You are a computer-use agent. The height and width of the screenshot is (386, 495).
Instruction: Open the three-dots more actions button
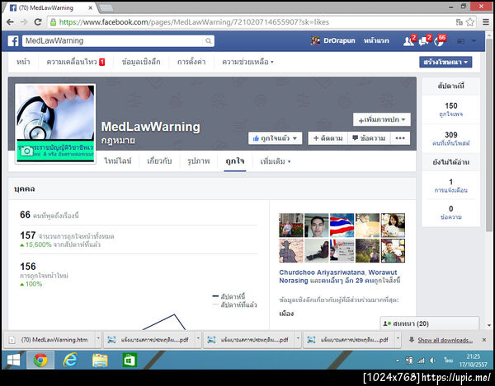click(x=400, y=138)
